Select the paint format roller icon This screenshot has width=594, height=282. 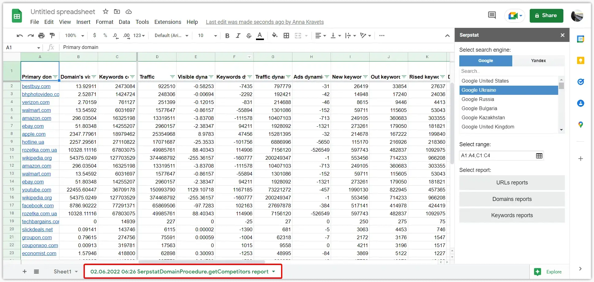(52, 35)
